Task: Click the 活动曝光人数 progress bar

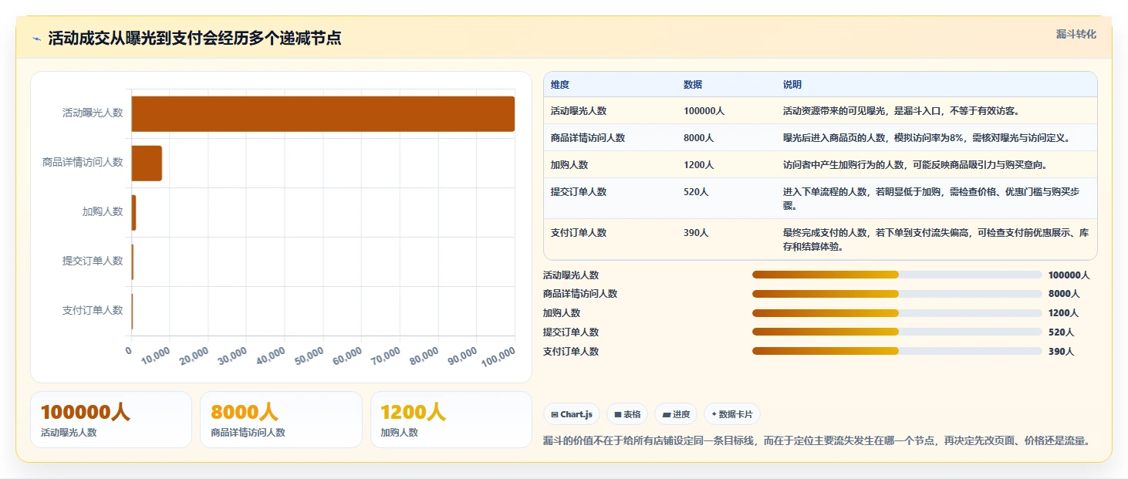Action: pos(897,275)
